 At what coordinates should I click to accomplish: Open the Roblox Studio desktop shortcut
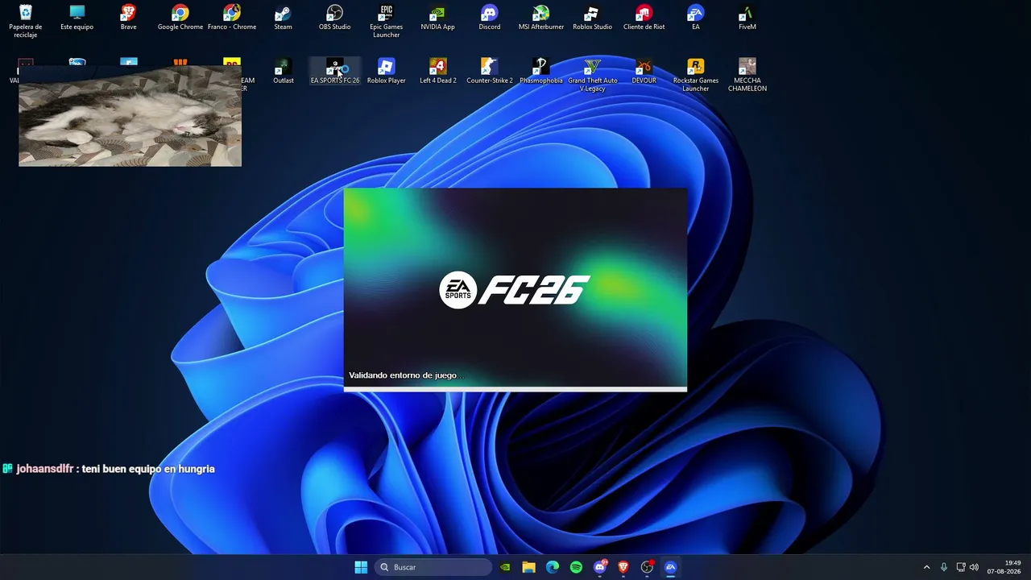(x=593, y=18)
